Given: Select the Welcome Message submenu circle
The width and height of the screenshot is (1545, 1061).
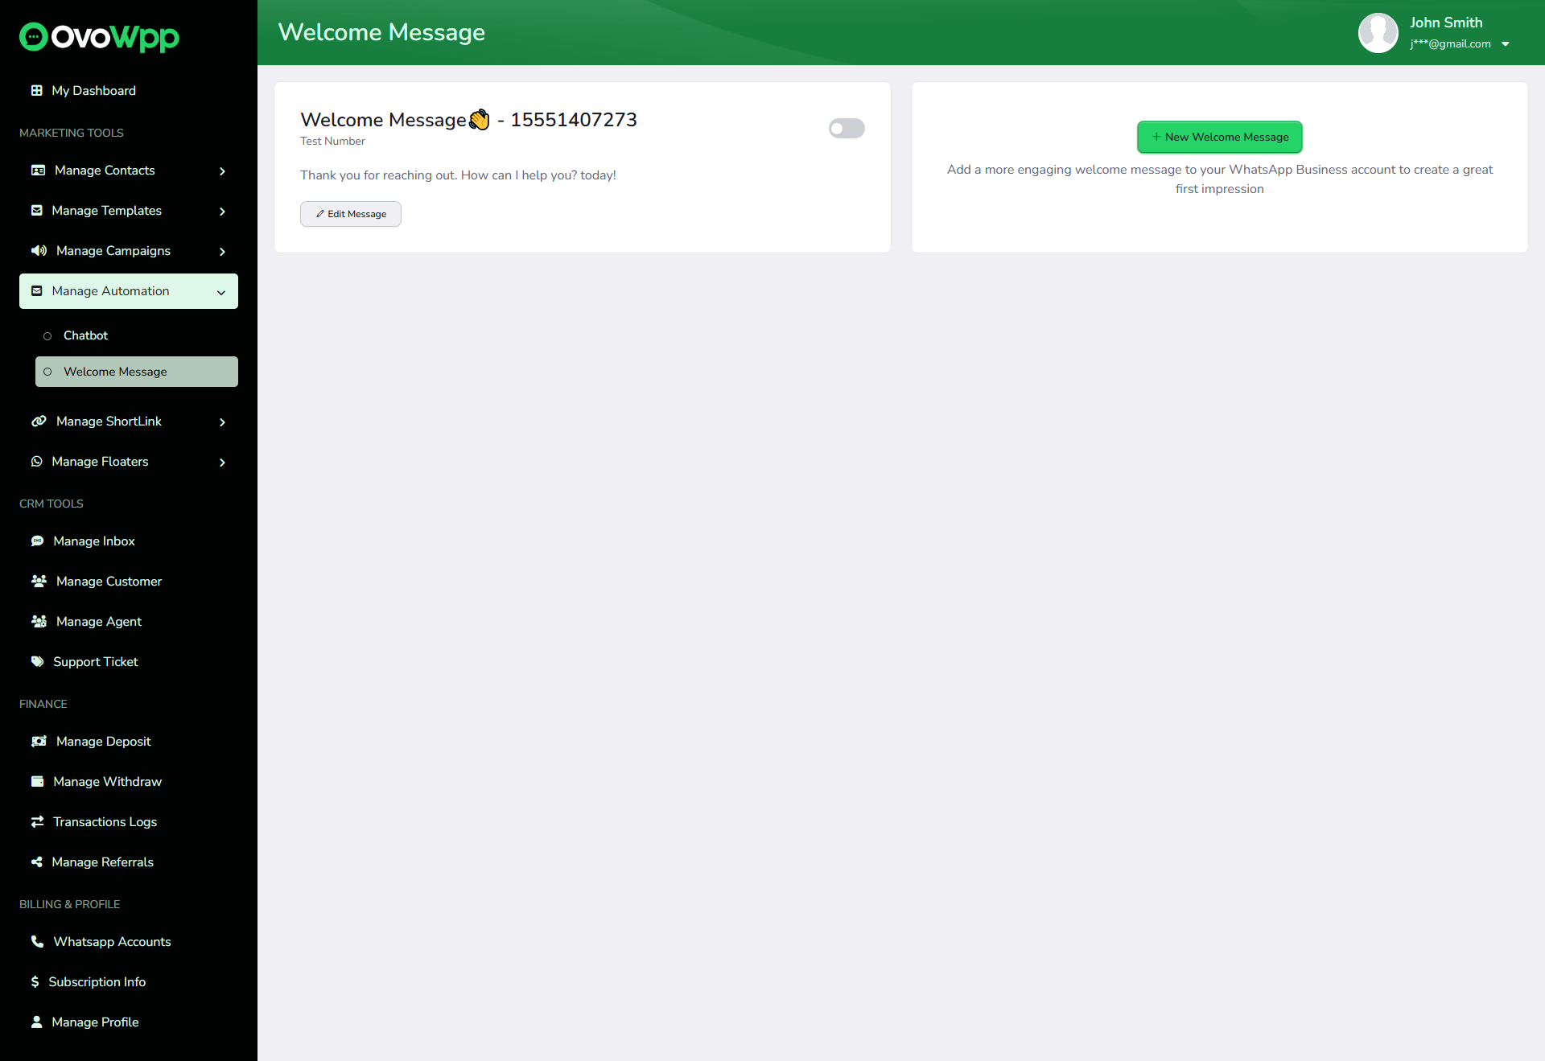Looking at the screenshot, I should (x=47, y=372).
